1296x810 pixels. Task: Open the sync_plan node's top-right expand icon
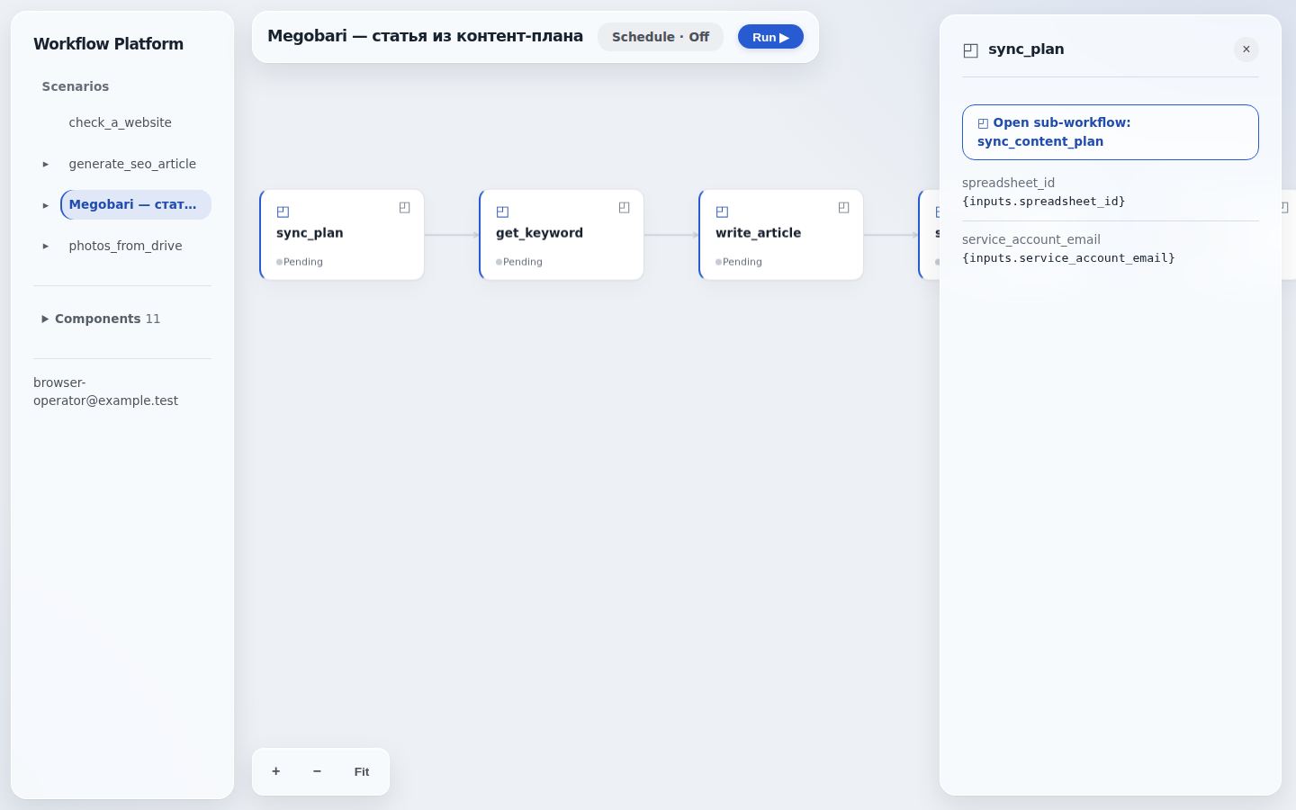coord(405,208)
